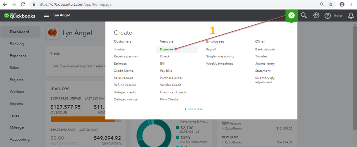The height and width of the screenshot is (147, 357).
Task: Create a Statement
Action: tap(263, 71)
